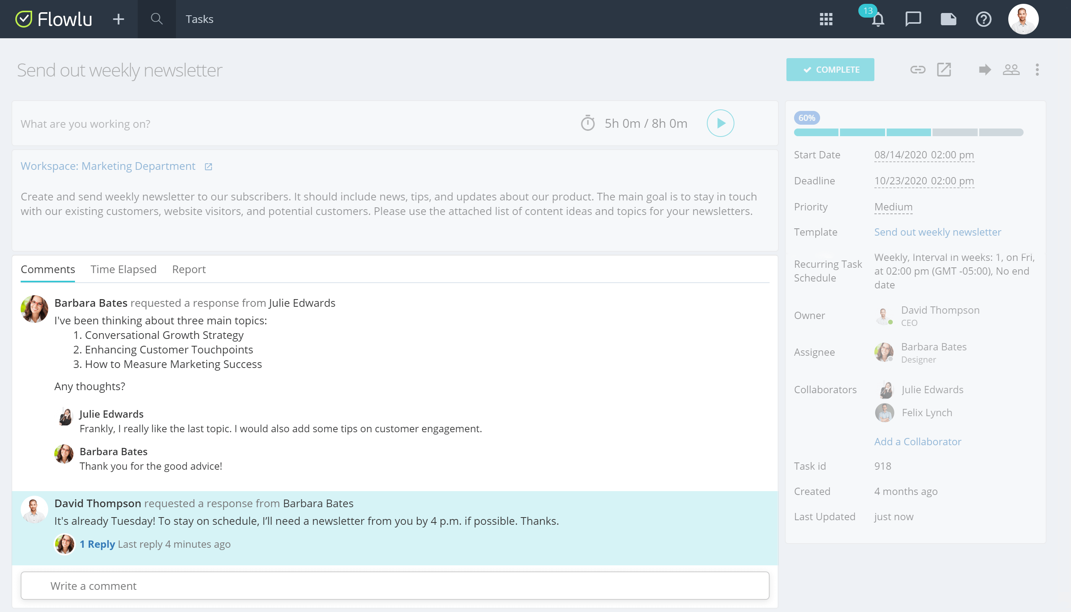
Task: Open the messenger chat icon
Action: point(913,20)
